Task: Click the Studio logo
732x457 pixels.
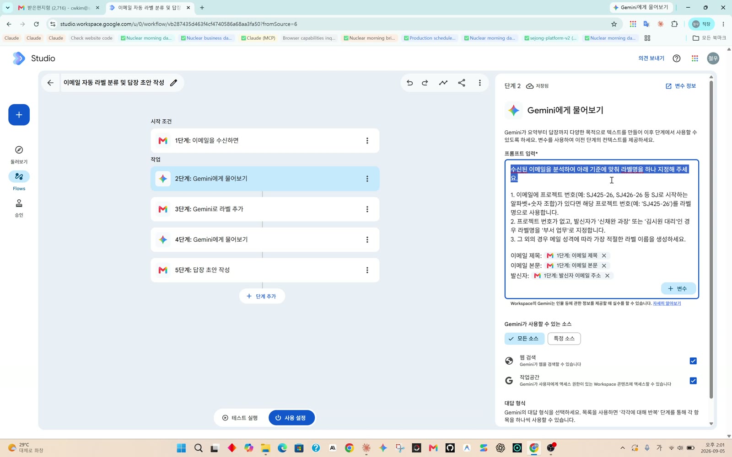Action: (x=33, y=58)
